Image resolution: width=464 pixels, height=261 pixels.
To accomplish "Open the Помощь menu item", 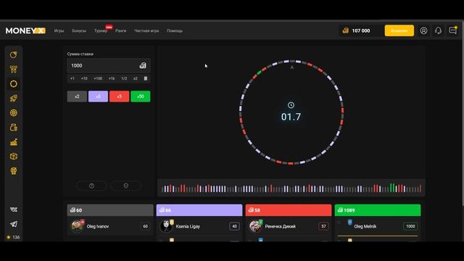I will pyautogui.click(x=175, y=30).
